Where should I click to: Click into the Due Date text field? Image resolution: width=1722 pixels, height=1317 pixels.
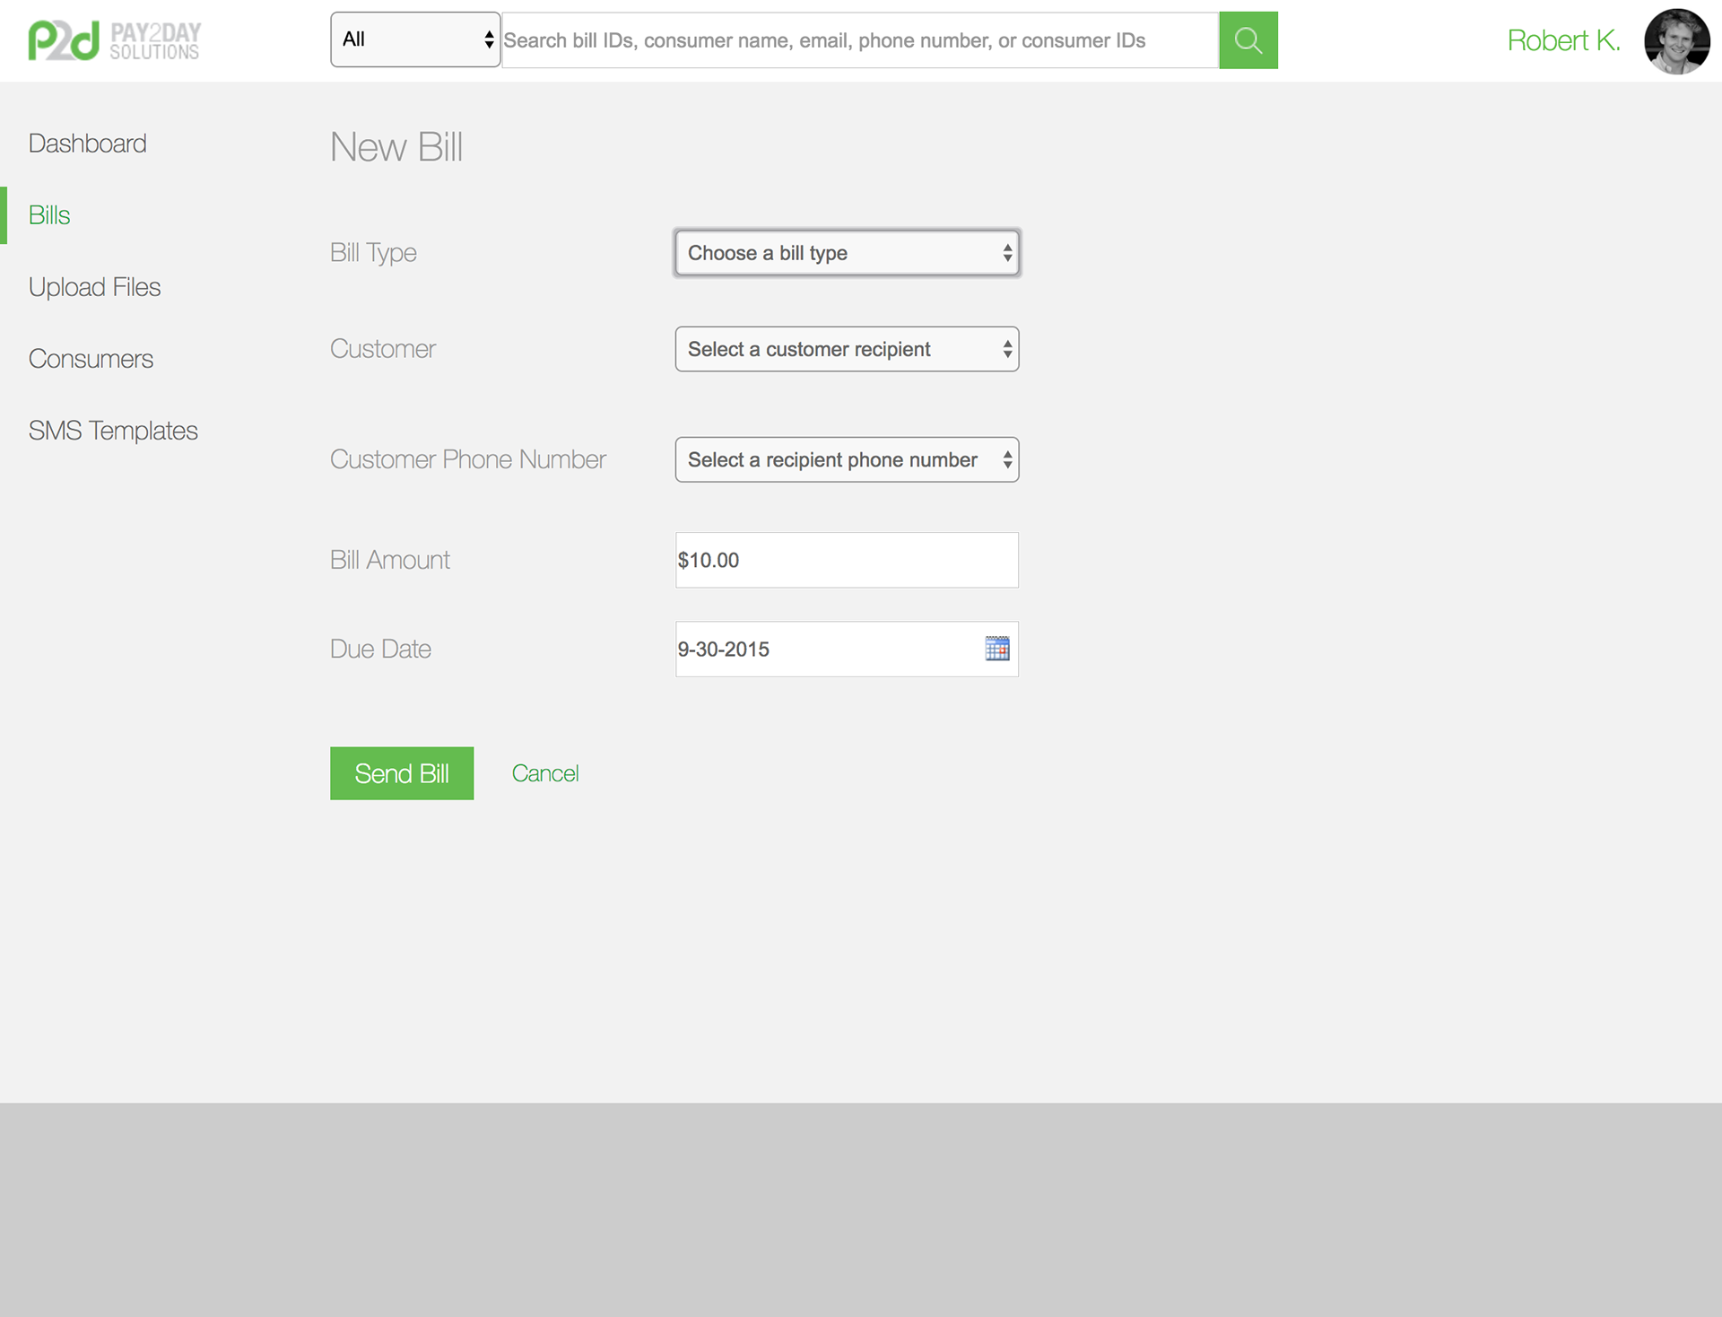[825, 649]
